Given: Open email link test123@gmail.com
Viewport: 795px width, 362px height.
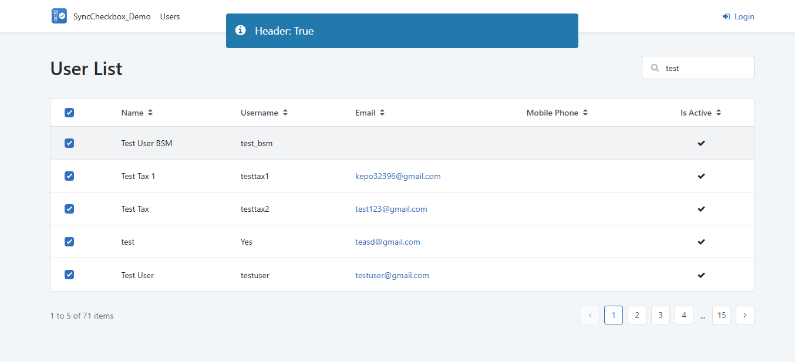Looking at the screenshot, I should (391, 209).
